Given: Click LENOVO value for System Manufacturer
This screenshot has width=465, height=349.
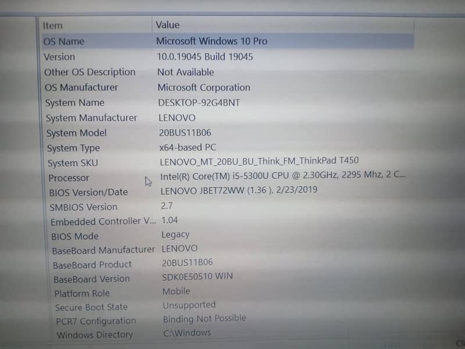Looking at the screenshot, I should click(x=177, y=118).
